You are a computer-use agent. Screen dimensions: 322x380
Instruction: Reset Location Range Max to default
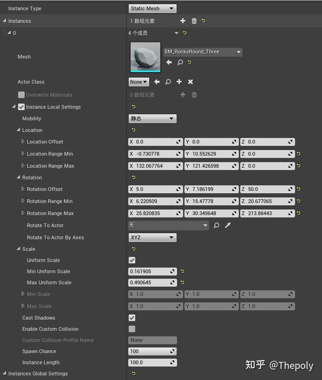tap(299, 166)
